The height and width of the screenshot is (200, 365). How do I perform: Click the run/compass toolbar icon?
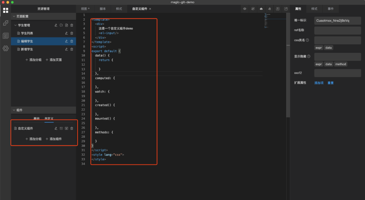253,9
